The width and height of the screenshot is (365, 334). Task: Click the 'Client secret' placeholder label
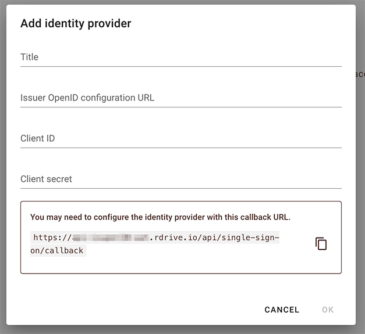46,179
